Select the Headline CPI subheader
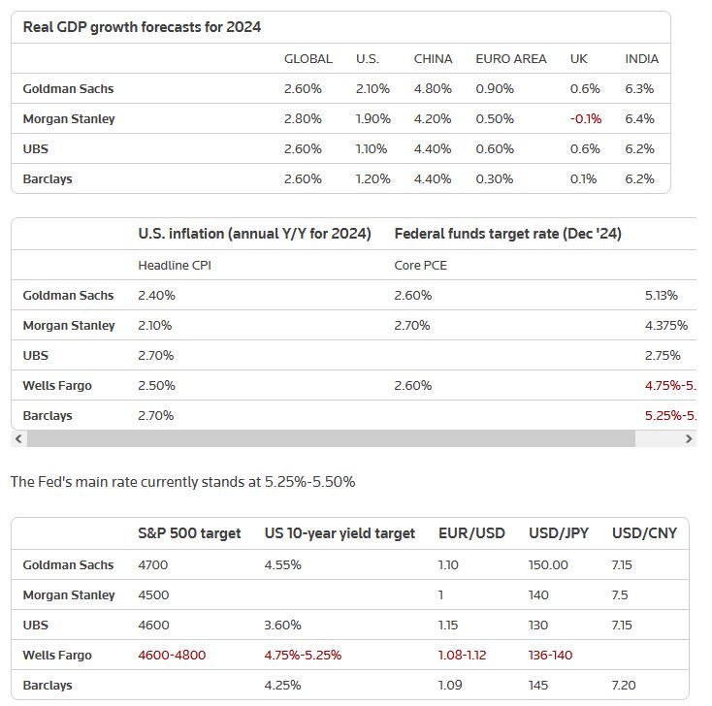Viewport: 712px width, 706px height. click(x=175, y=266)
